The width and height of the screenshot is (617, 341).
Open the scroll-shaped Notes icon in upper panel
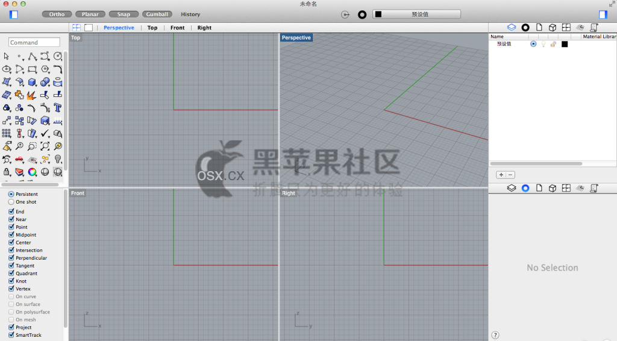(x=594, y=27)
